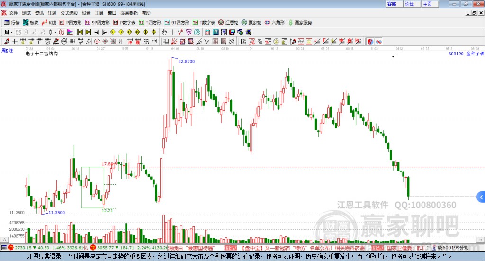This screenshot has height=261, width=485.
Task: Open the calendar 21 icon
Action: [x=207, y=32]
